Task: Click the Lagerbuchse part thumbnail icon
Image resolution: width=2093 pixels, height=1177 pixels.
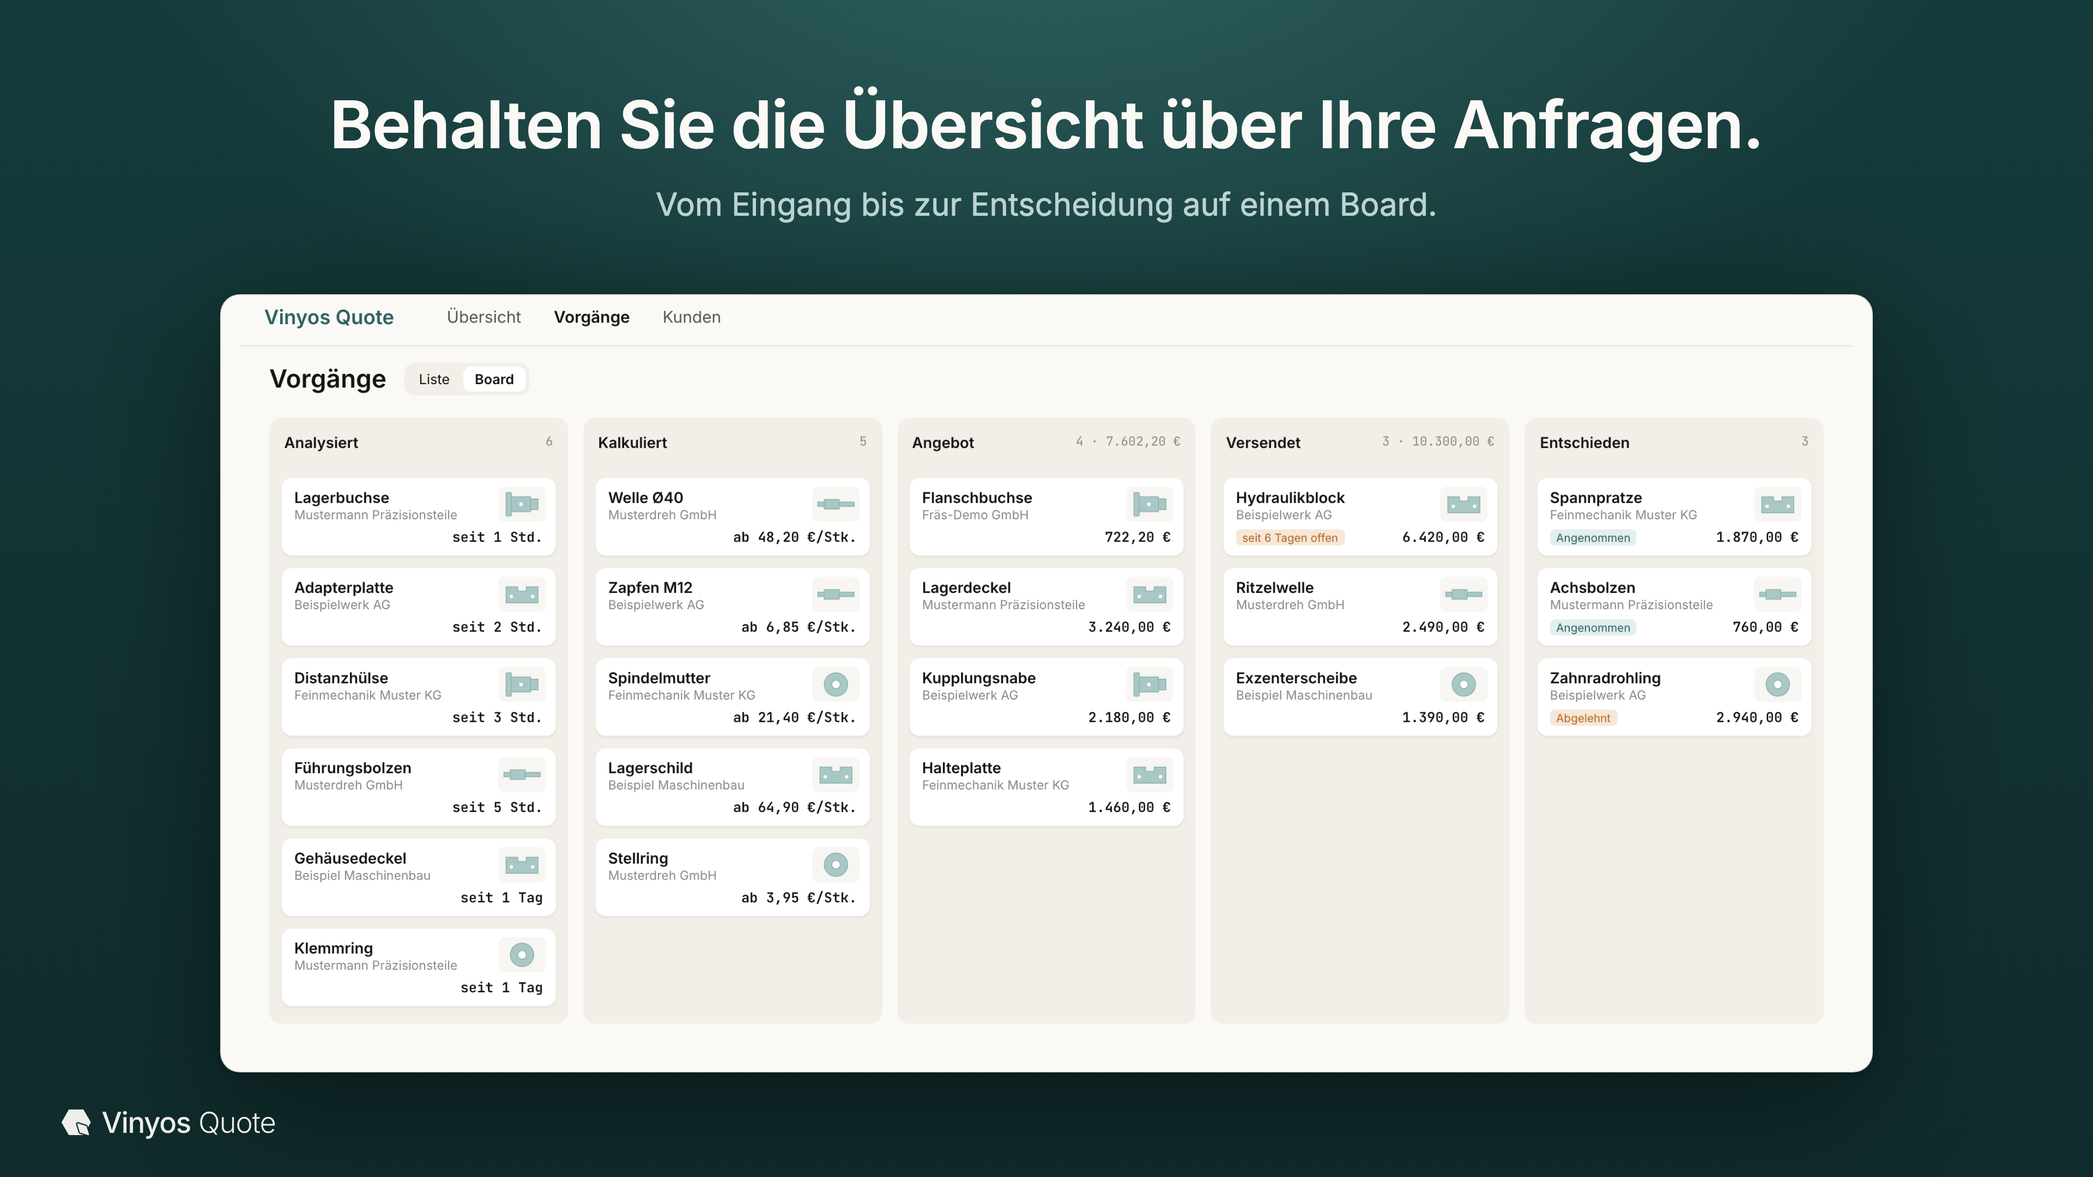Action: [x=522, y=505]
